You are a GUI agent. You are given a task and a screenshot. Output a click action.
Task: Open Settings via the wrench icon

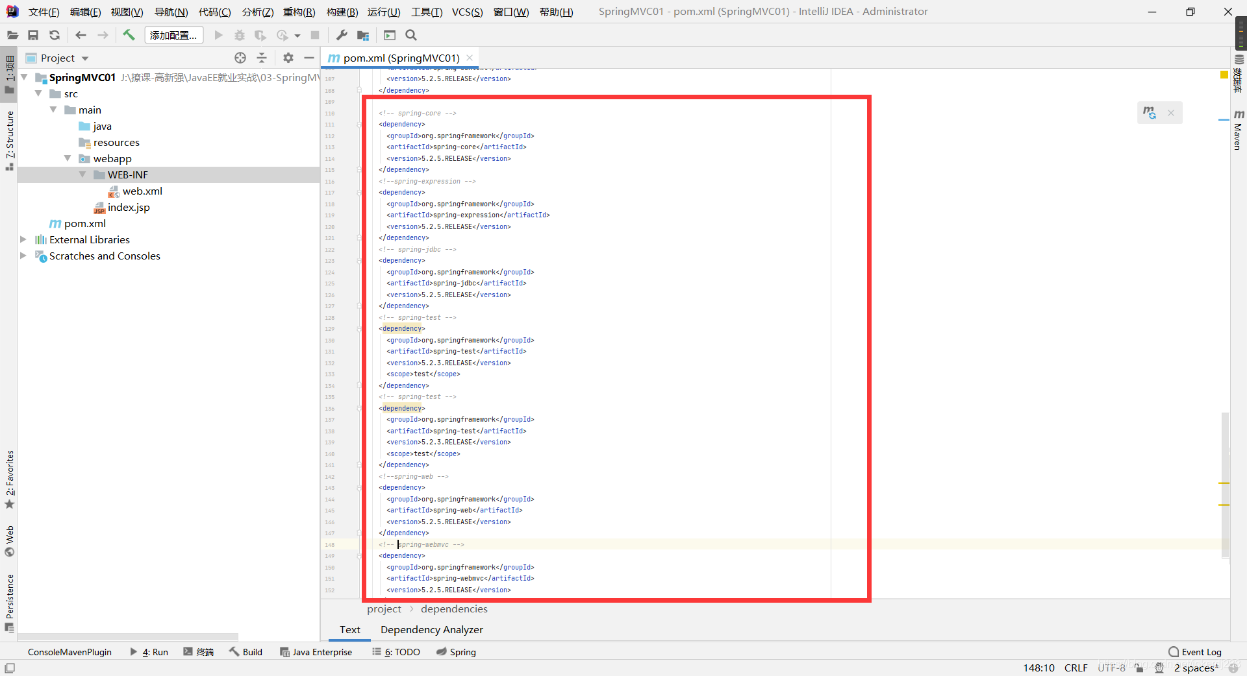point(342,35)
